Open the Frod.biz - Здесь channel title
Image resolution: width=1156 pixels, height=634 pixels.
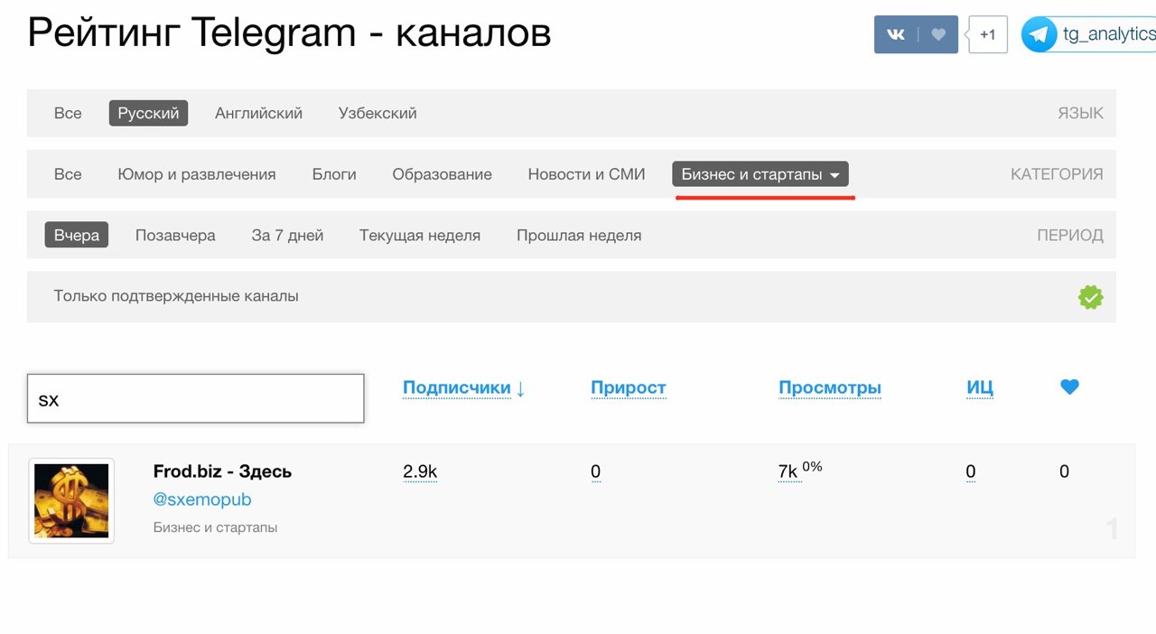pos(222,471)
